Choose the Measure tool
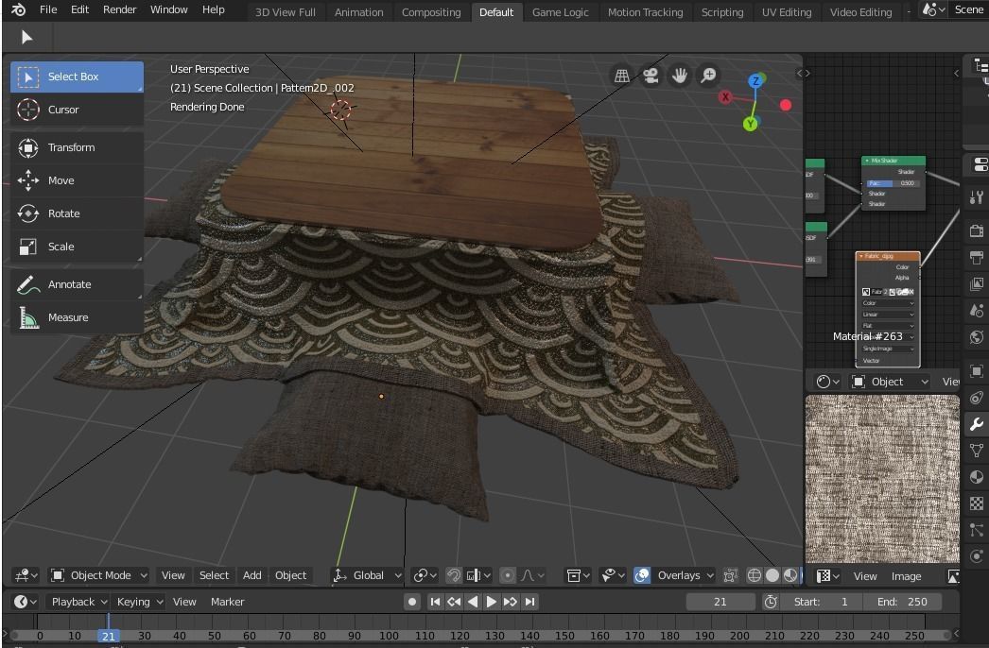This screenshot has width=989, height=648. (x=77, y=317)
